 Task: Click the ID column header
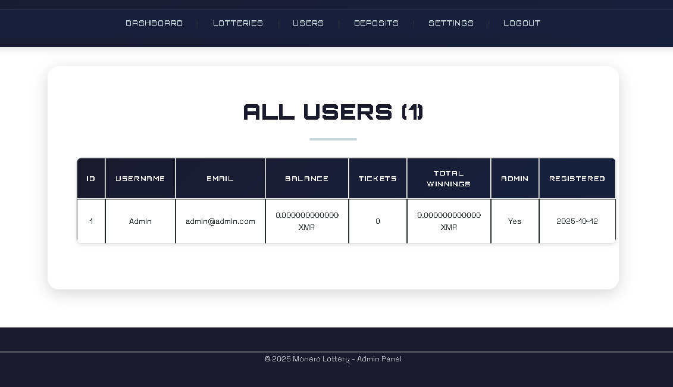click(91, 179)
